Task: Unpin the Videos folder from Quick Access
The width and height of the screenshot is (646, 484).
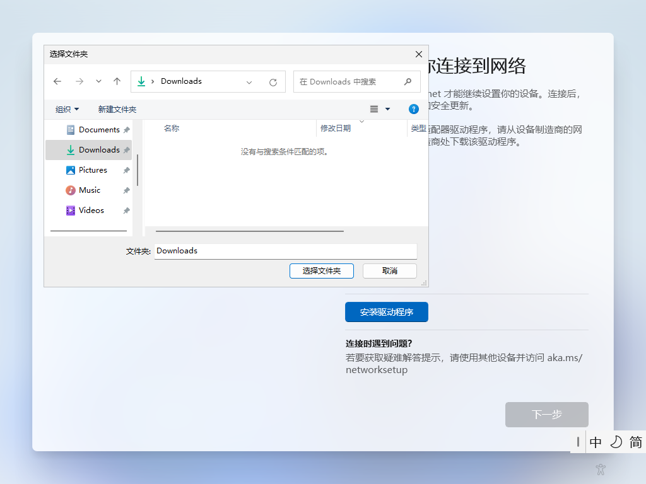Action: [x=126, y=210]
